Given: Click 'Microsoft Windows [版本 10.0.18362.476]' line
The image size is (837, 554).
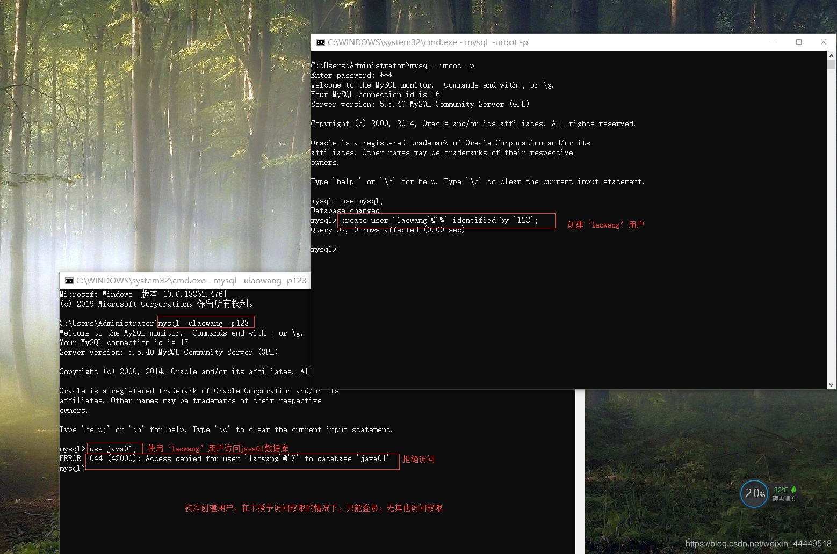Looking at the screenshot, I should coord(143,294).
